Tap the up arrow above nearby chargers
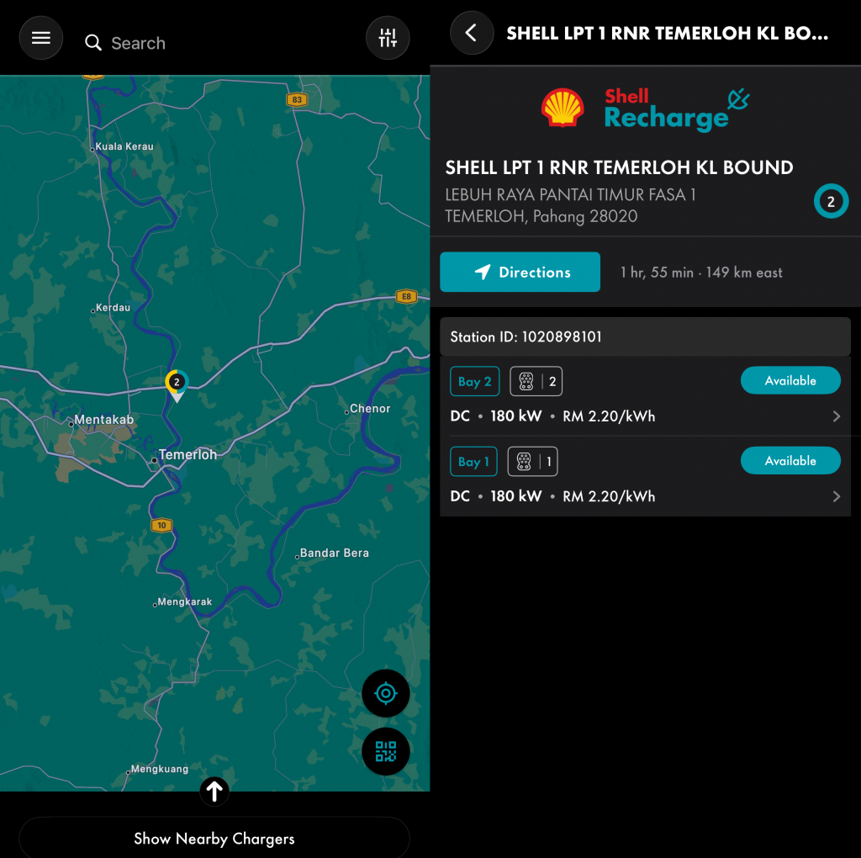This screenshot has height=858, width=861. click(x=214, y=791)
